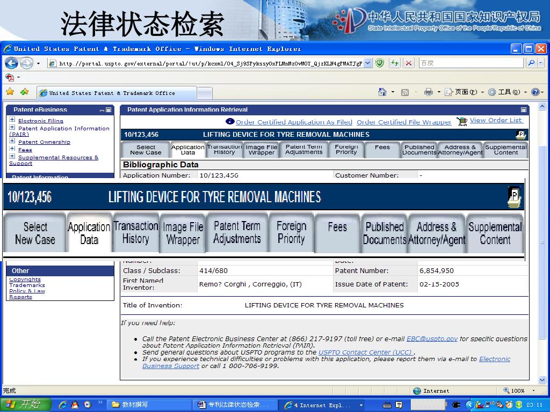The image size is (550, 412).
Task: Open Published Documents tab in the magnified strip
Action: pyautogui.click(x=385, y=233)
